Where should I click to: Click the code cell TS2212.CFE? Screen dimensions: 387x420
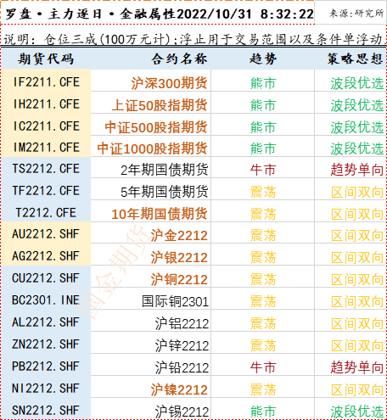click(46, 169)
